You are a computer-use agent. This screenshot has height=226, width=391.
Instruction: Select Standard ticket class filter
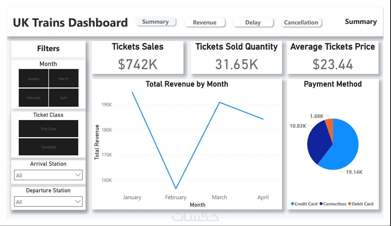point(48,147)
